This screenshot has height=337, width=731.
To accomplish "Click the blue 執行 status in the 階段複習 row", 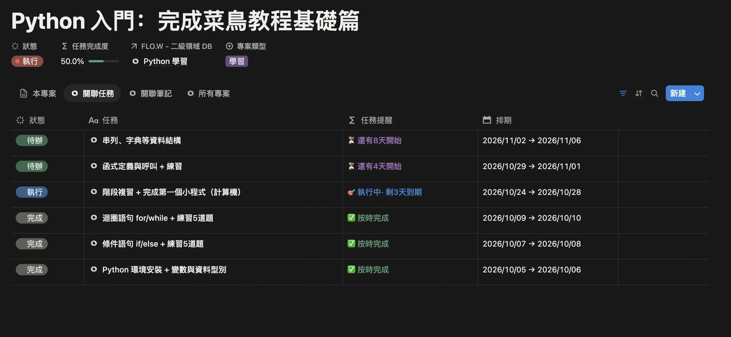I will click(x=32, y=192).
